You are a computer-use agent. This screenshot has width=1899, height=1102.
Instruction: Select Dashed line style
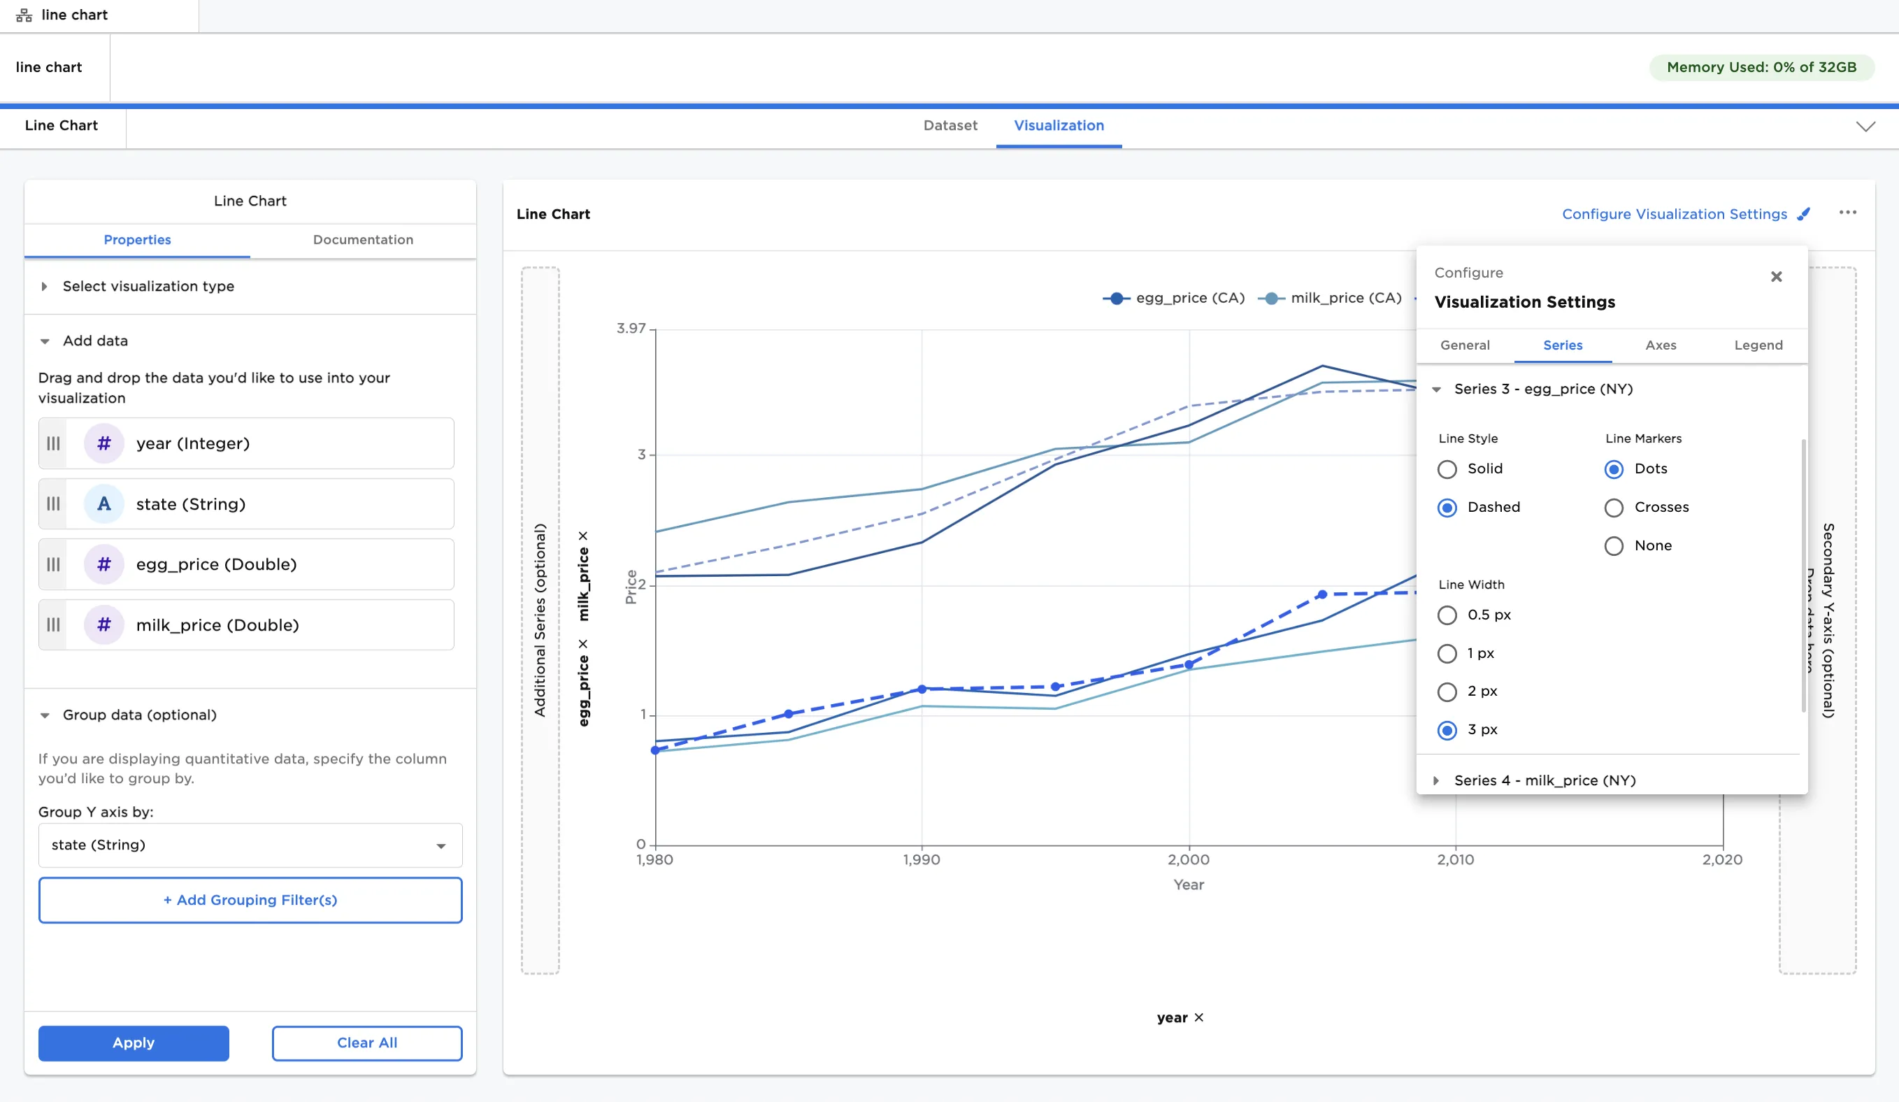(1447, 508)
